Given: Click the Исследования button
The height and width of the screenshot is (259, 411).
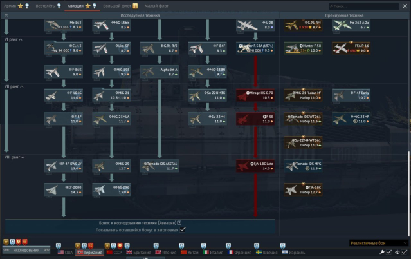Looking at the screenshot, I should pyautogui.click(x=26, y=250).
